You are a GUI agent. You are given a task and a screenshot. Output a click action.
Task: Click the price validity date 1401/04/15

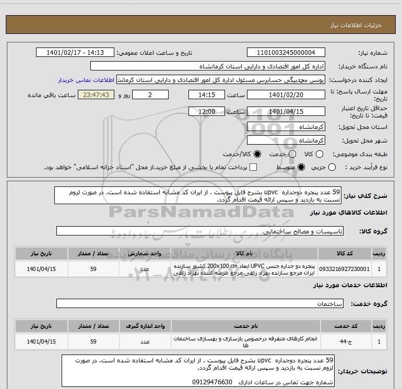tap(286, 112)
